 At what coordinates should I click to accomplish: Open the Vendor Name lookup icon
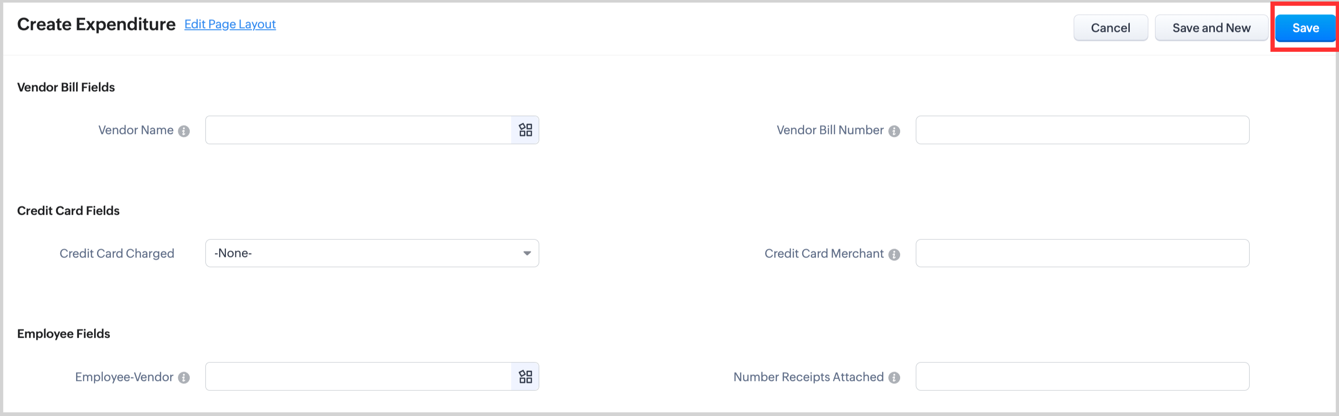tap(525, 130)
